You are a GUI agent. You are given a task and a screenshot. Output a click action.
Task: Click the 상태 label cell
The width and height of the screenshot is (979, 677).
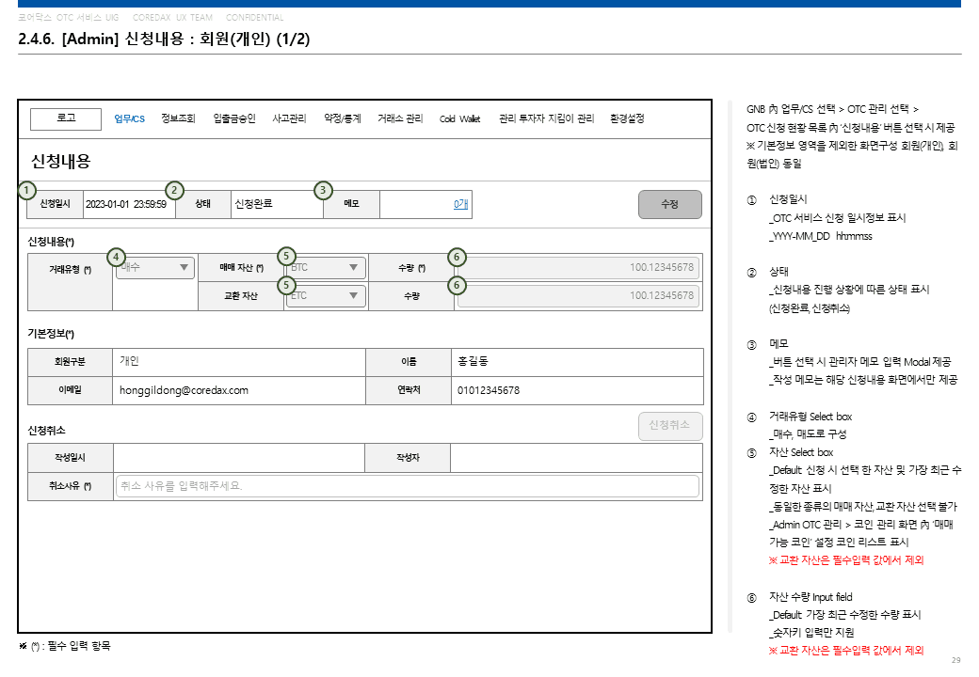pos(203,204)
